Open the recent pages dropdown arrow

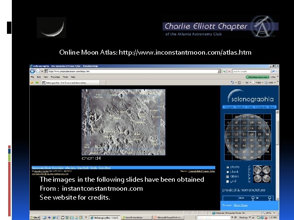click(42, 71)
